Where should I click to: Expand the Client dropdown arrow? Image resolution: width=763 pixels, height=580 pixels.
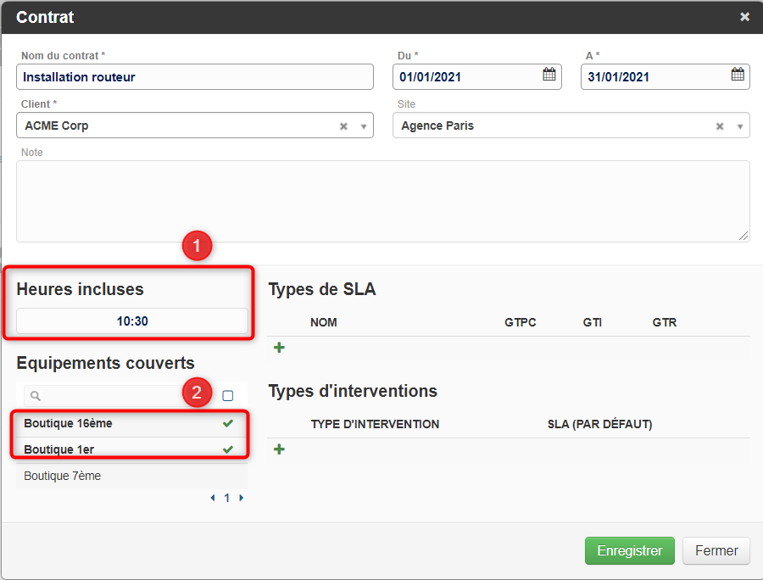pos(363,126)
